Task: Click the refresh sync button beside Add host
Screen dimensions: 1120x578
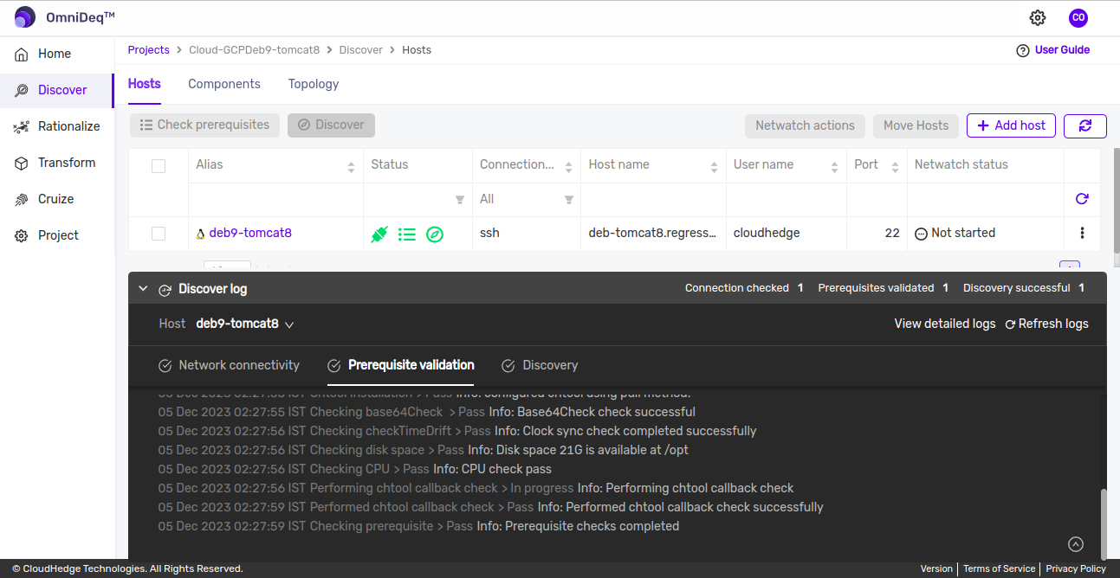Action: coord(1085,125)
